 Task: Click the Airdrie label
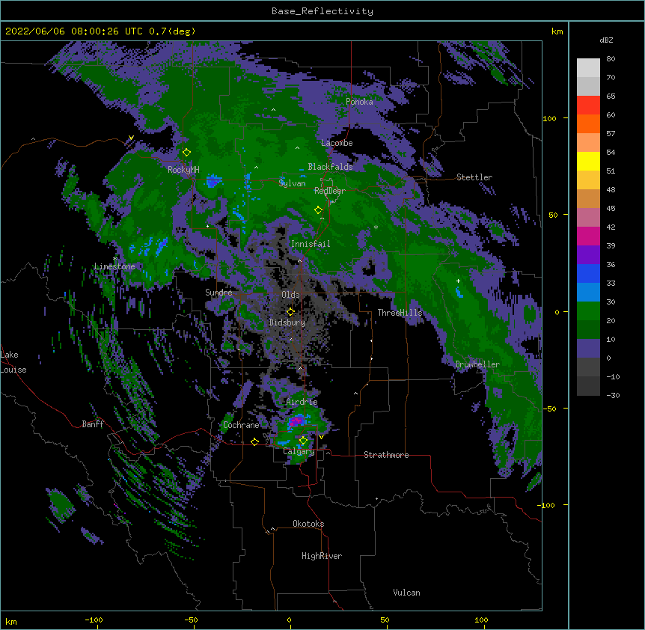(302, 402)
